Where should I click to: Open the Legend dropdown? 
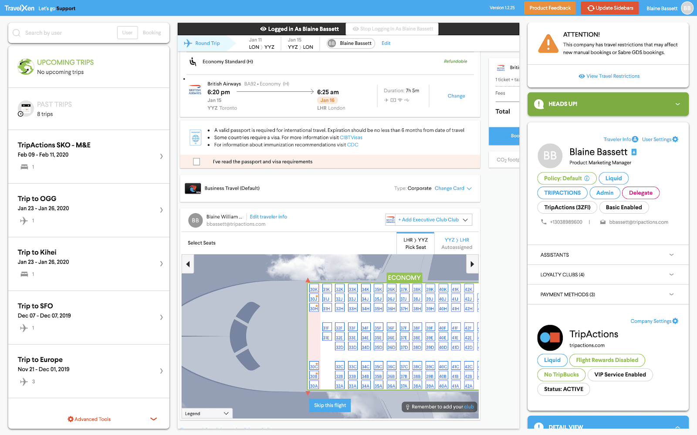point(207,414)
